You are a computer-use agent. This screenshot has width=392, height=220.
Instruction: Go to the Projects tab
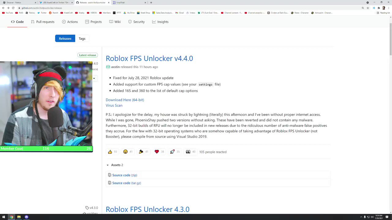[x=93, y=22]
